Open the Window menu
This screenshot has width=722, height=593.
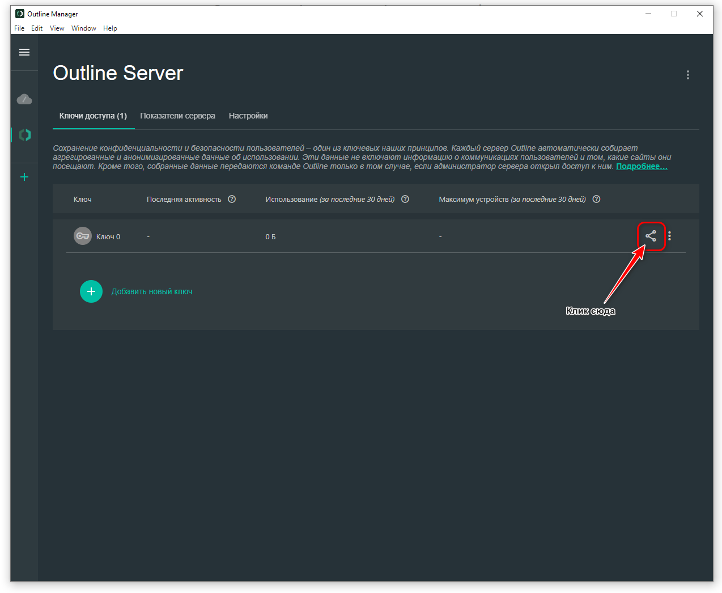[x=84, y=28]
